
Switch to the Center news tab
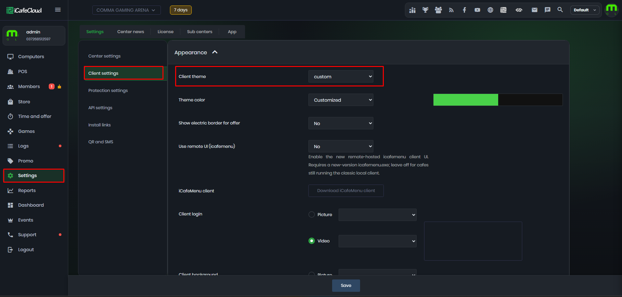[x=131, y=32]
